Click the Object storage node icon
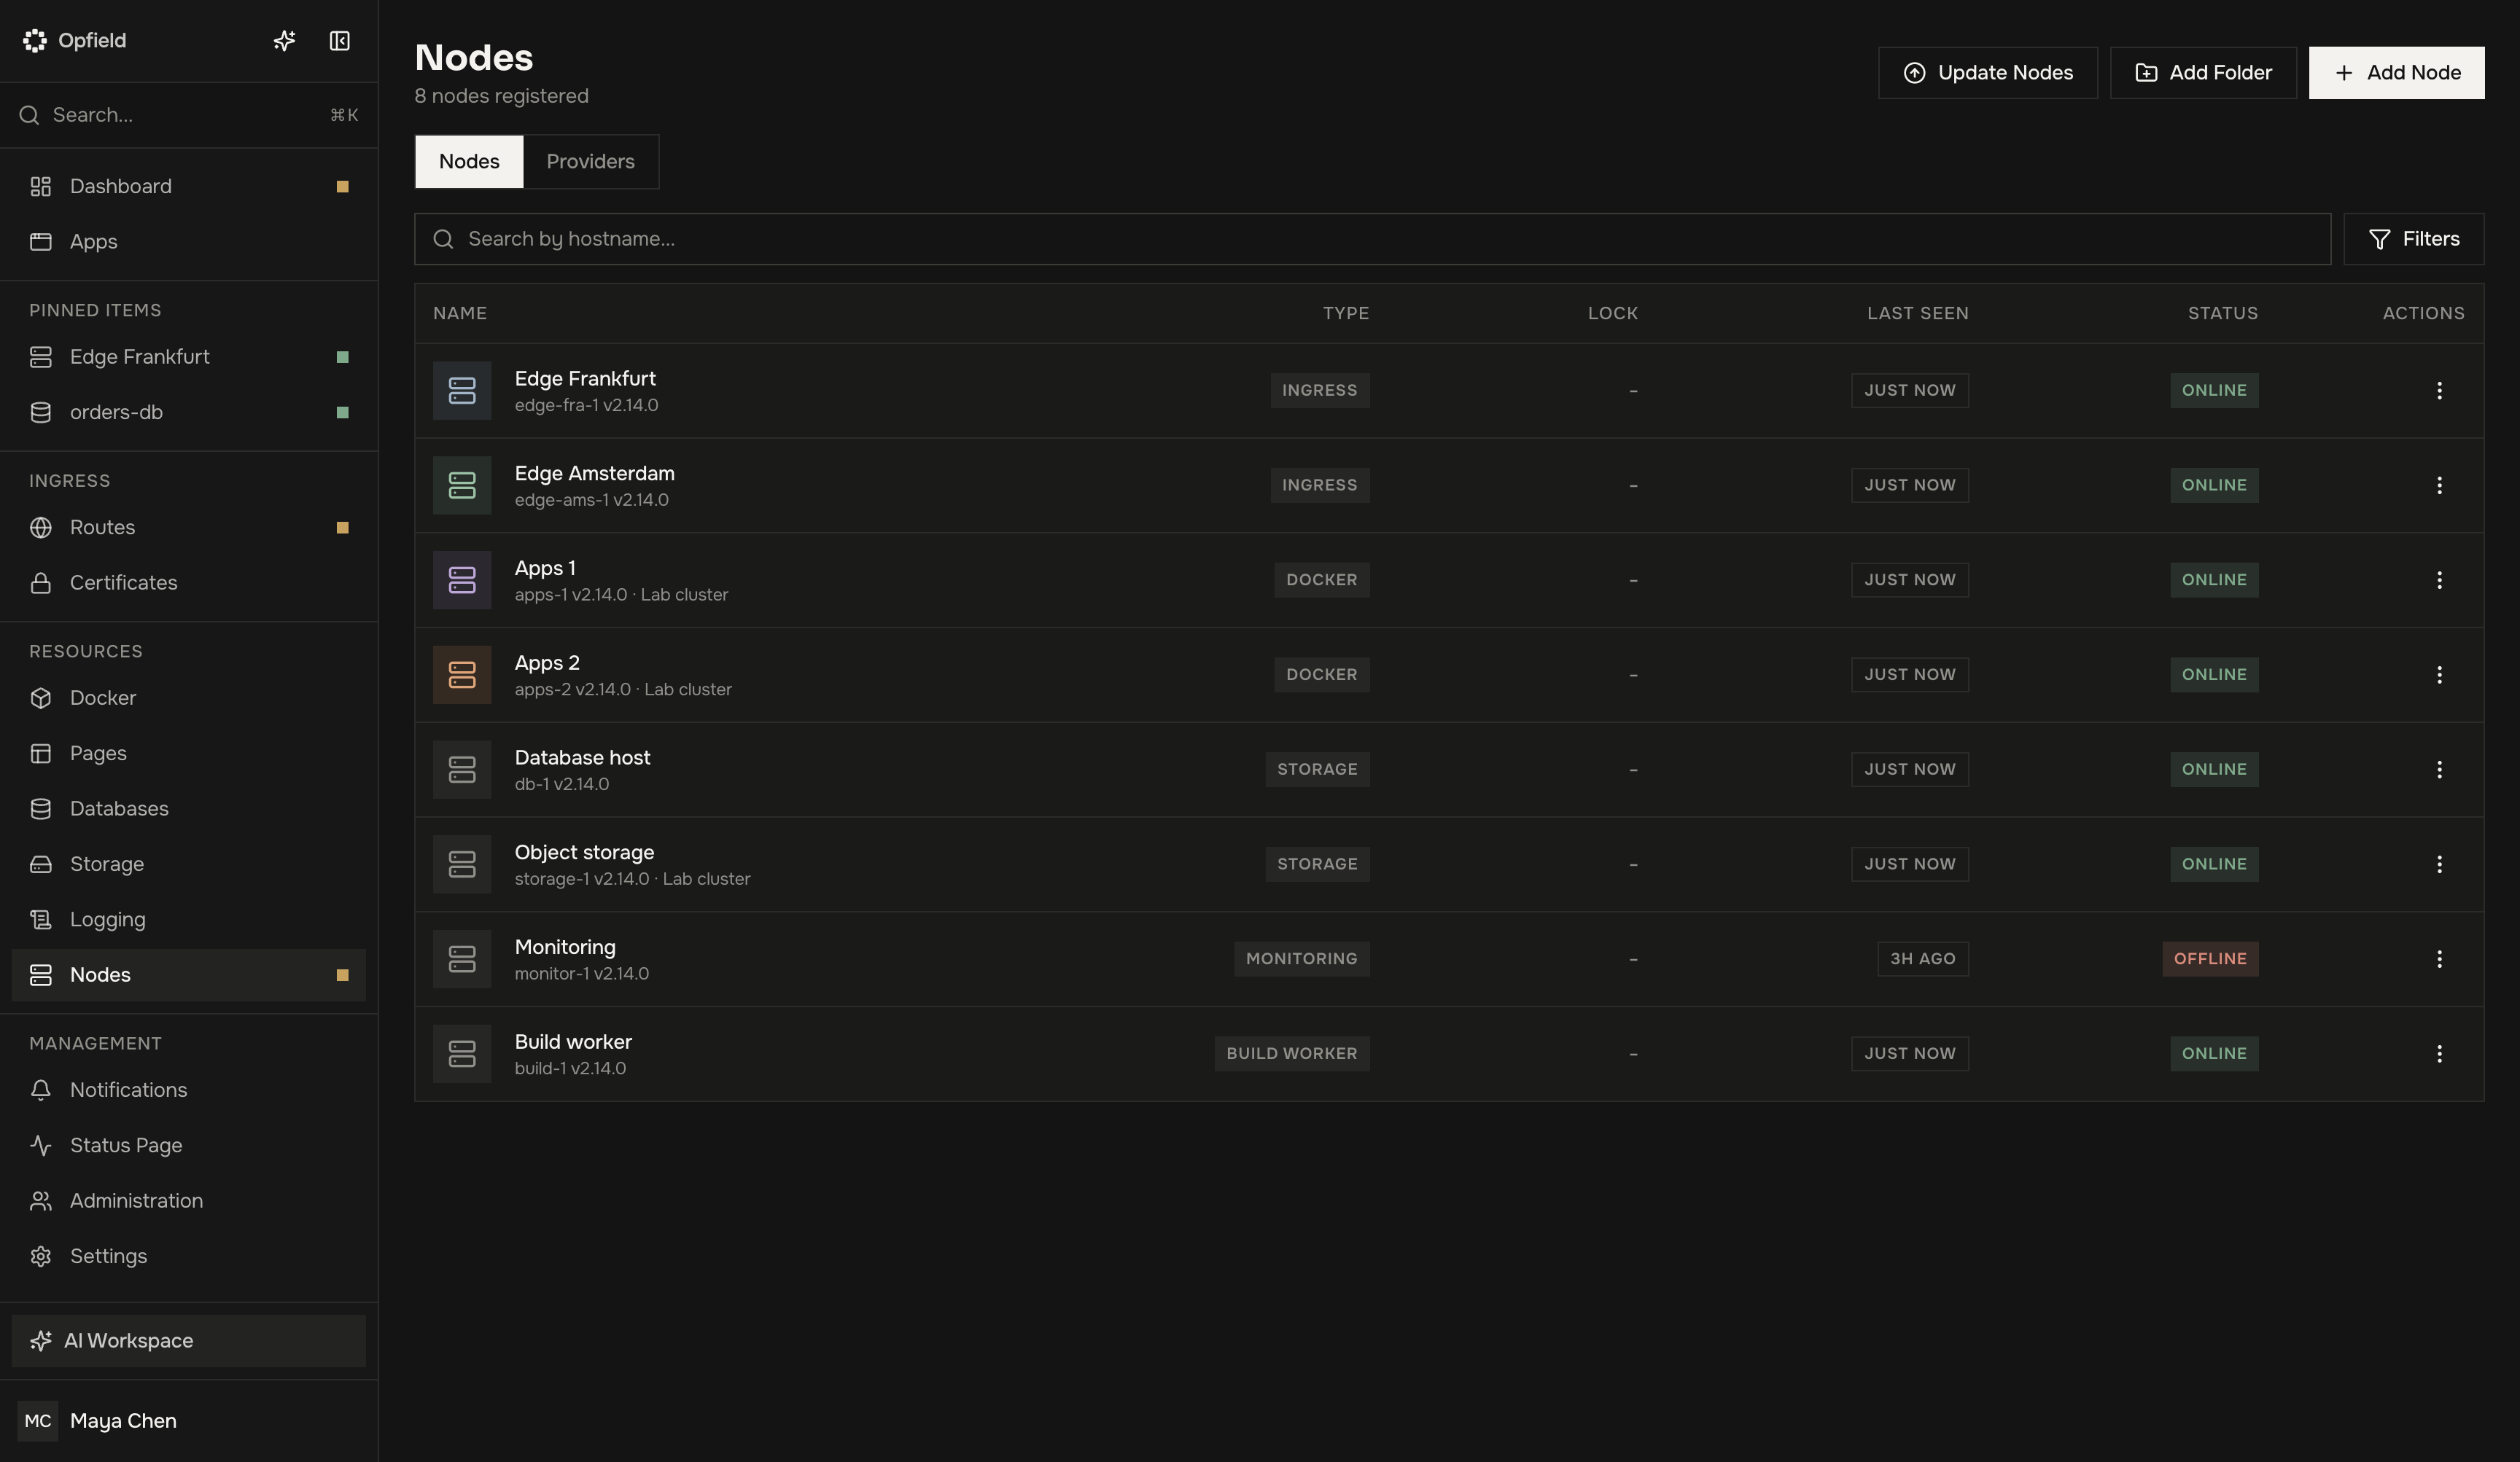The width and height of the screenshot is (2520, 1462). [462, 864]
